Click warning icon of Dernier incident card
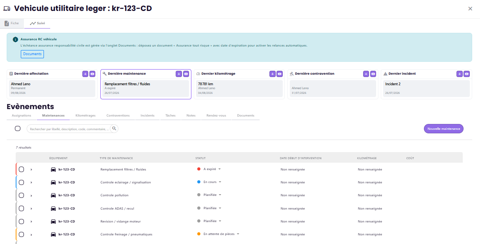The image size is (480, 244). [x=385, y=74]
